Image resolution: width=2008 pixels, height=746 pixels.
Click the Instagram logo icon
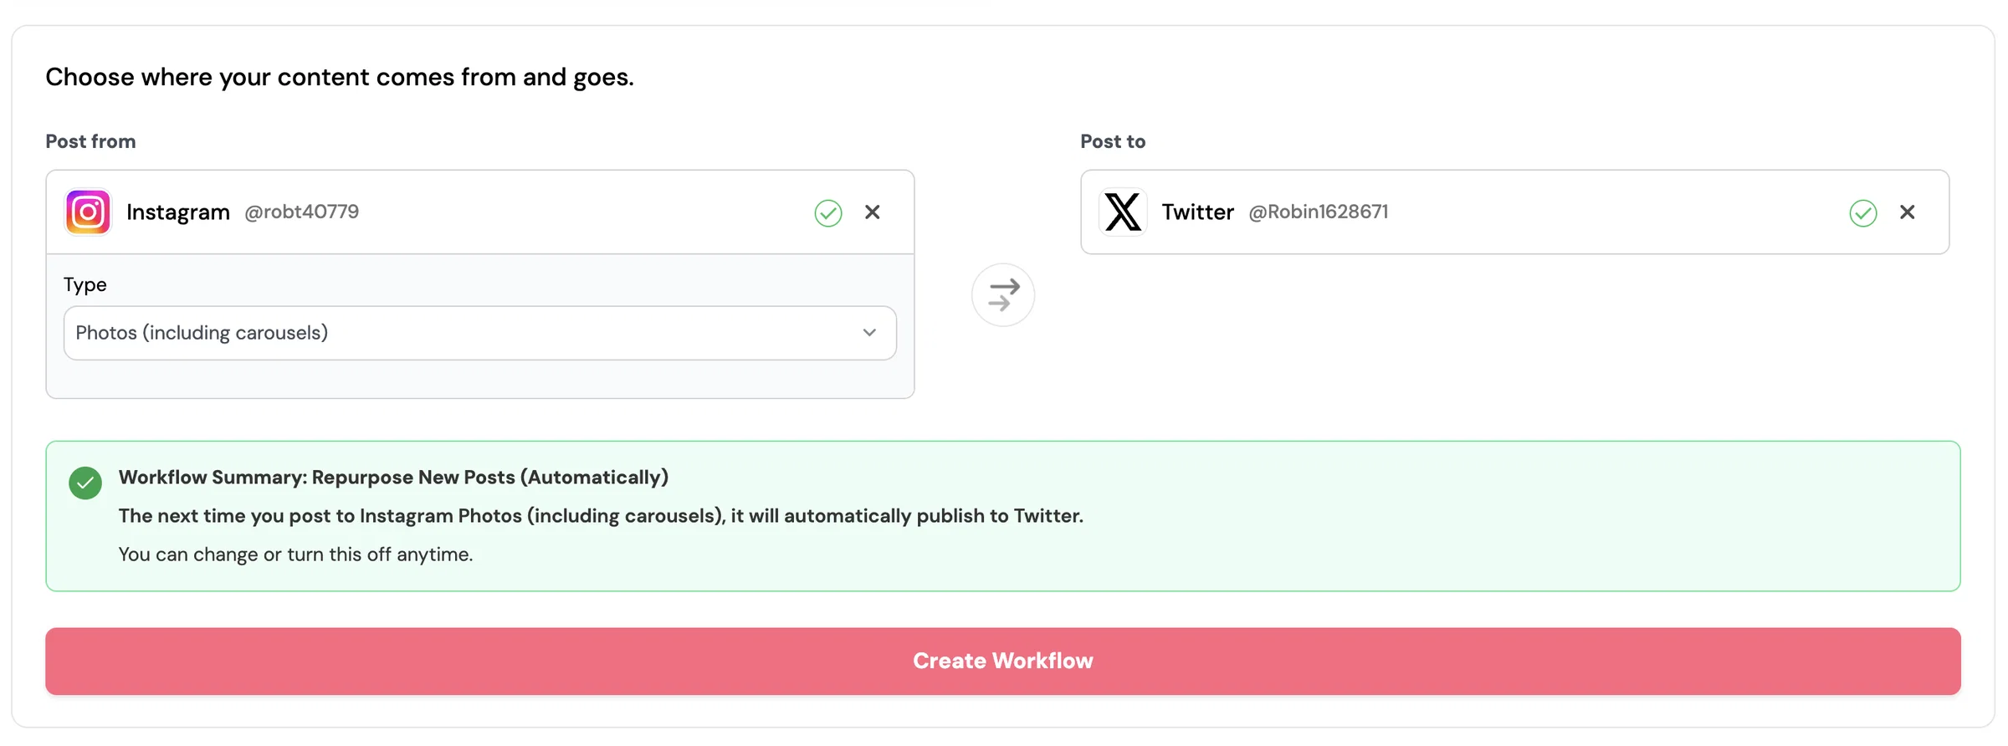click(x=88, y=212)
